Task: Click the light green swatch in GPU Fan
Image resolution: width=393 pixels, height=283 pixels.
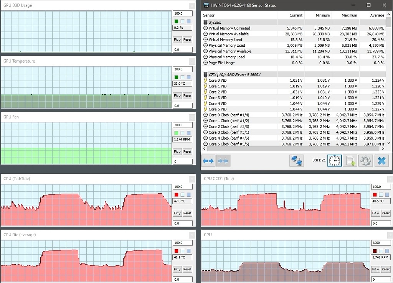Action: (177, 133)
